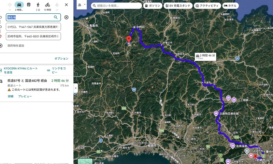Image resolution: width=273 pixels, height=164 pixels.
Task: Open the input method dropdown arrow
Action: pos(84,5)
